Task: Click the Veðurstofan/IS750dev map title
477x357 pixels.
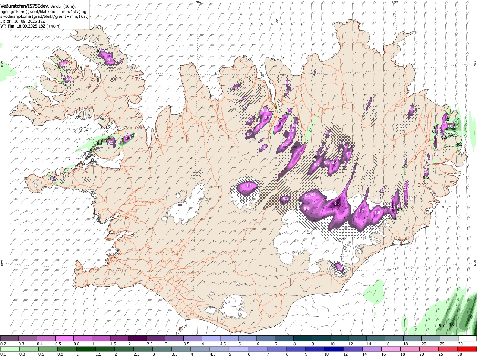Action: 24,6
